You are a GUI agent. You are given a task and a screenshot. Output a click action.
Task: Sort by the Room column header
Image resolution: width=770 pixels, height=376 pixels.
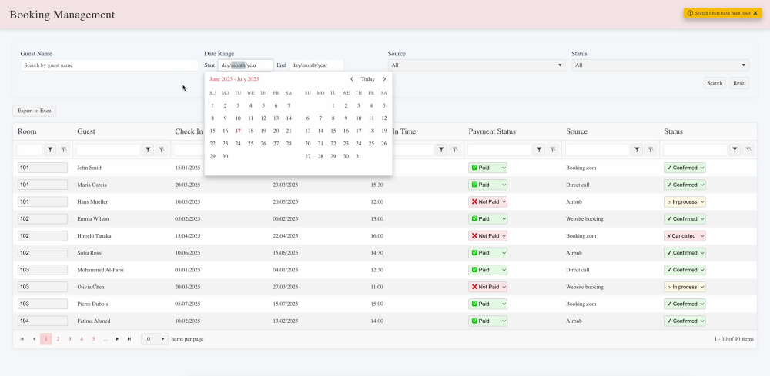tap(27, 132)
